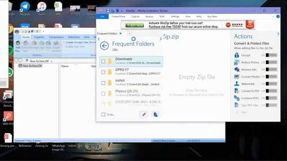
Task: Toggle the Combine PDFs switch
Action: [x=271, y=98]
